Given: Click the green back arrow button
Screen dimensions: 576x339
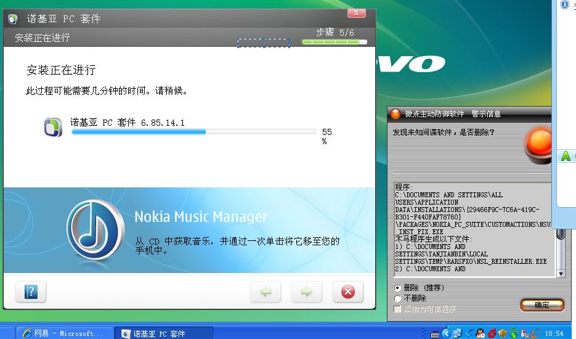Looking at the screenshot, I should pos(266,292).
